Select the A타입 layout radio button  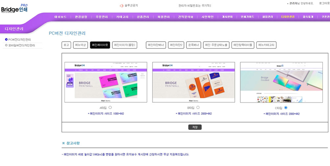pos(110,107)
